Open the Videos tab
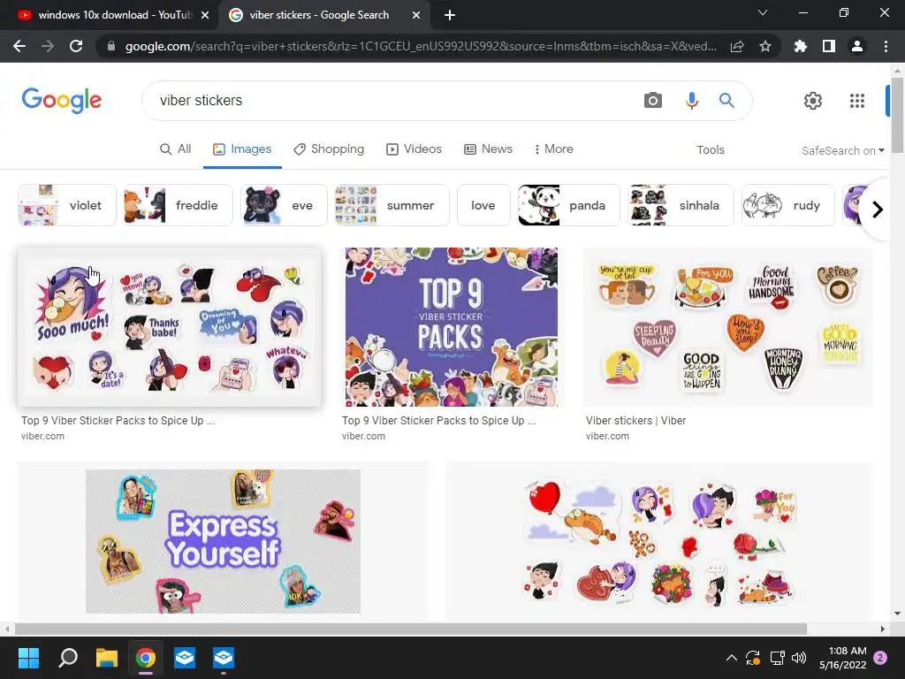905x679 pixels. pos(414,149)
